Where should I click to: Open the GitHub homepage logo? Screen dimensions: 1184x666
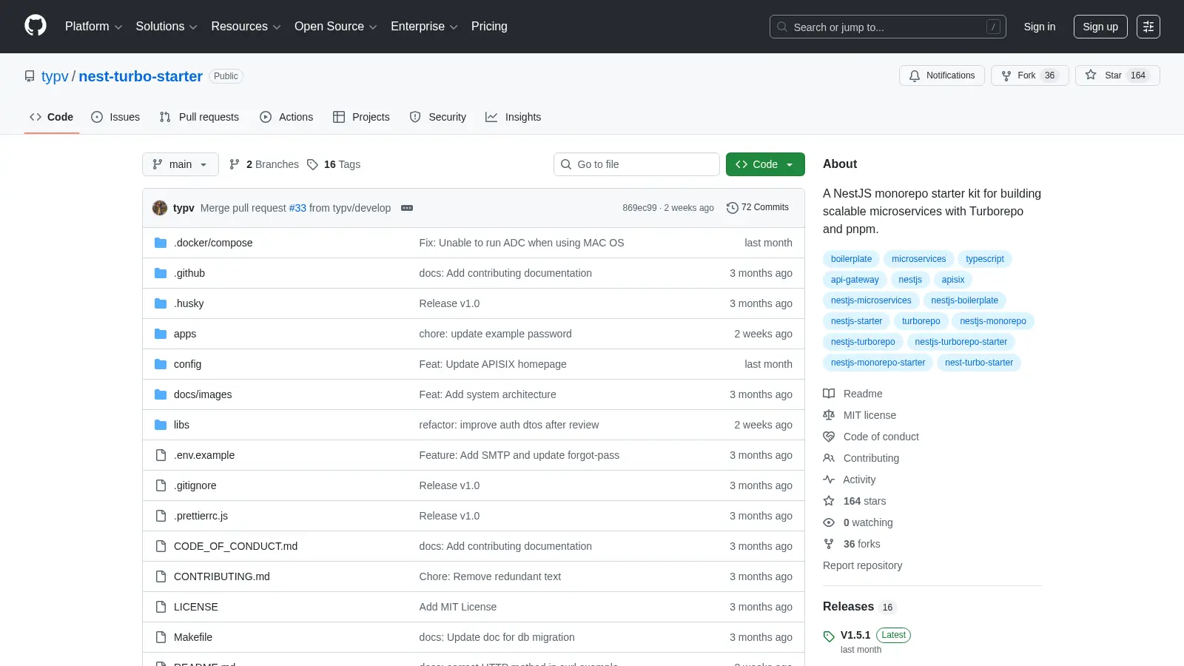[x=36, y=26]
